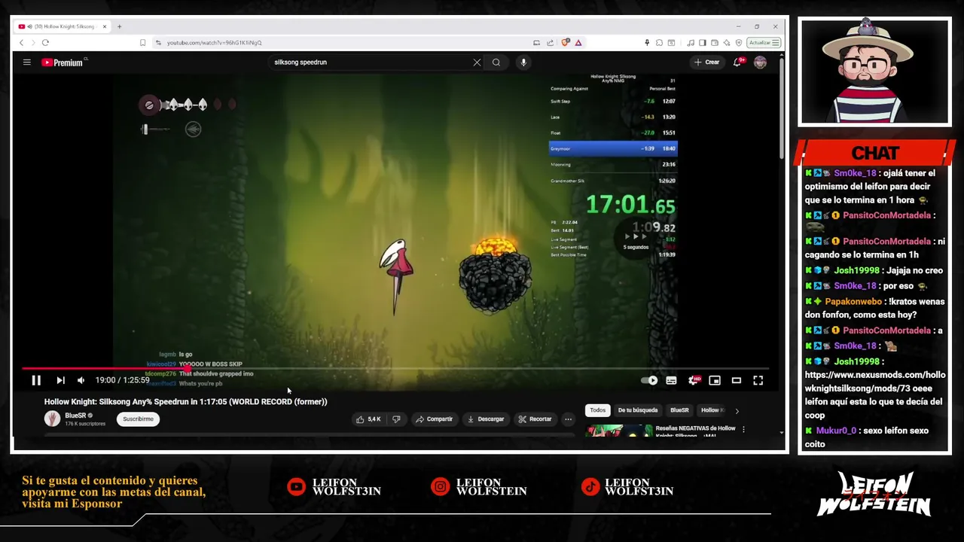Go forward in the browser
Screen dimensions: 964x542
(x=32, y=43)
